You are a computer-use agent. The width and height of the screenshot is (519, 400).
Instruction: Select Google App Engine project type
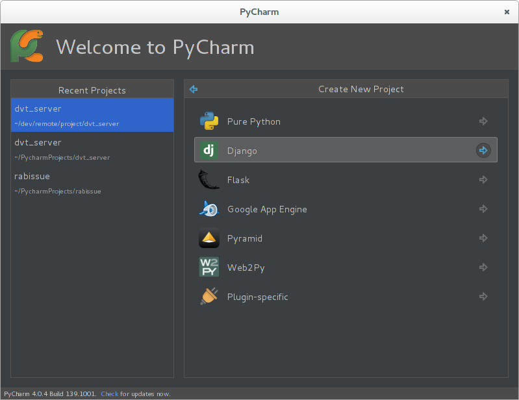point(346,209)
